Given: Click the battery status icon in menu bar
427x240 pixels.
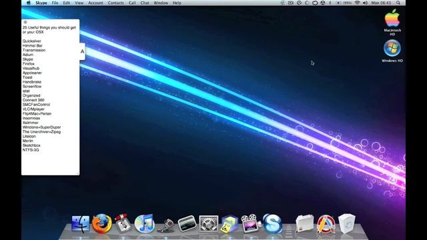Looking at the screenshot, I should click(344, 3).
